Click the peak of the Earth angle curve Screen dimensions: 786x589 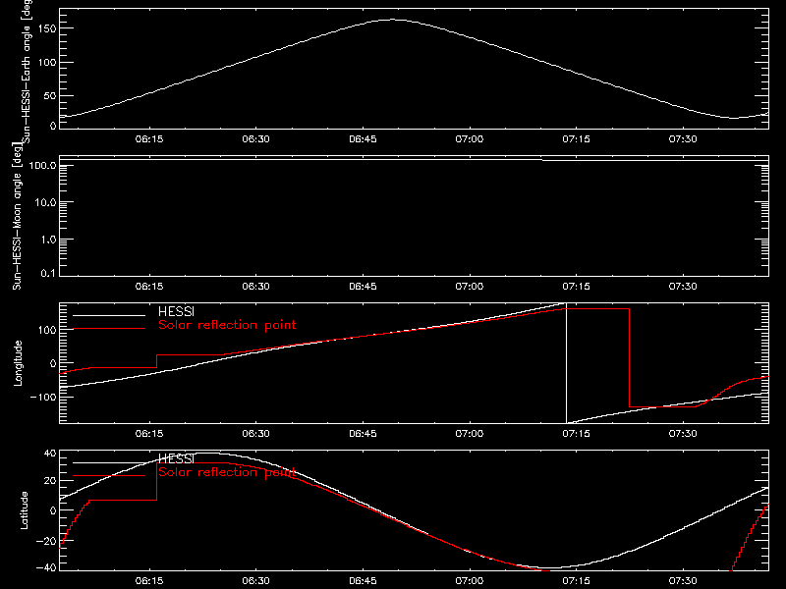tap(392, 20)
